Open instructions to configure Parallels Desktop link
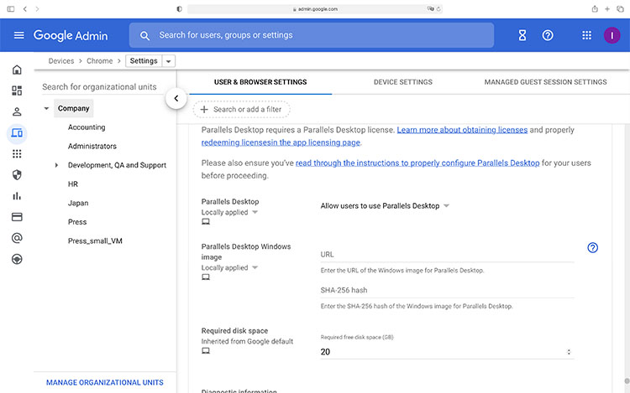 pos(417,163)
